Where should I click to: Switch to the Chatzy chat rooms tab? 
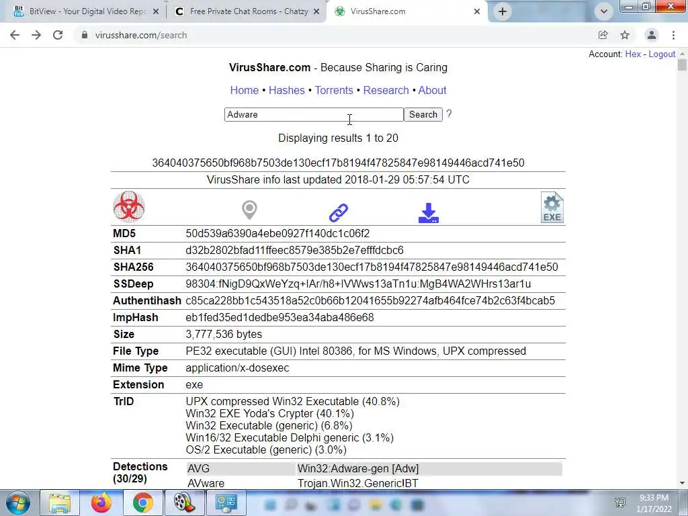point(246,11)
